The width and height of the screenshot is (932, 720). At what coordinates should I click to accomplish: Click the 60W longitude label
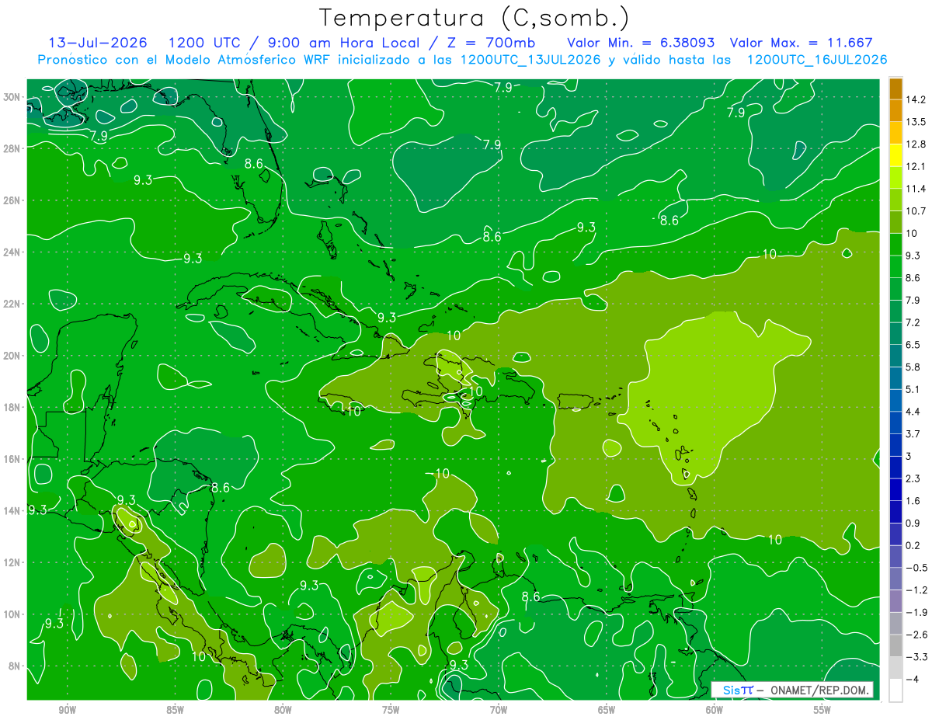(x=715, y=711)
